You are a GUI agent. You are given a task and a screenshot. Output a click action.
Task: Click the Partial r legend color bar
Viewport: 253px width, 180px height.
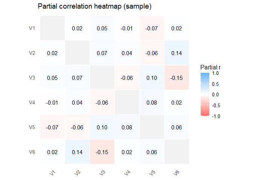(x=205, y=95)
